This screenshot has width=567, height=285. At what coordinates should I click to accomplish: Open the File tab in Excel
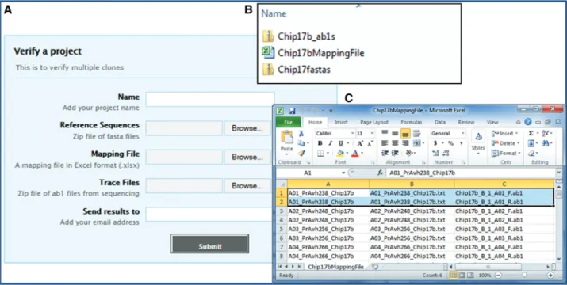(288, 123)
